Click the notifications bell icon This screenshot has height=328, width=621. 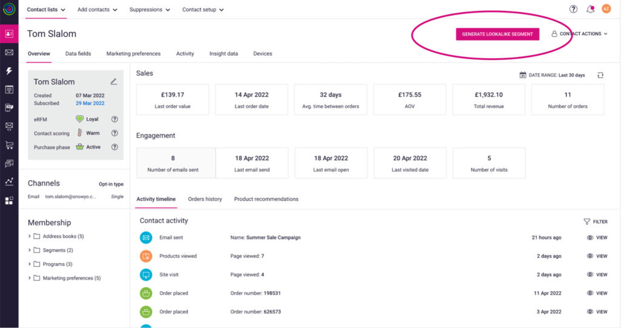coord(590,9)
